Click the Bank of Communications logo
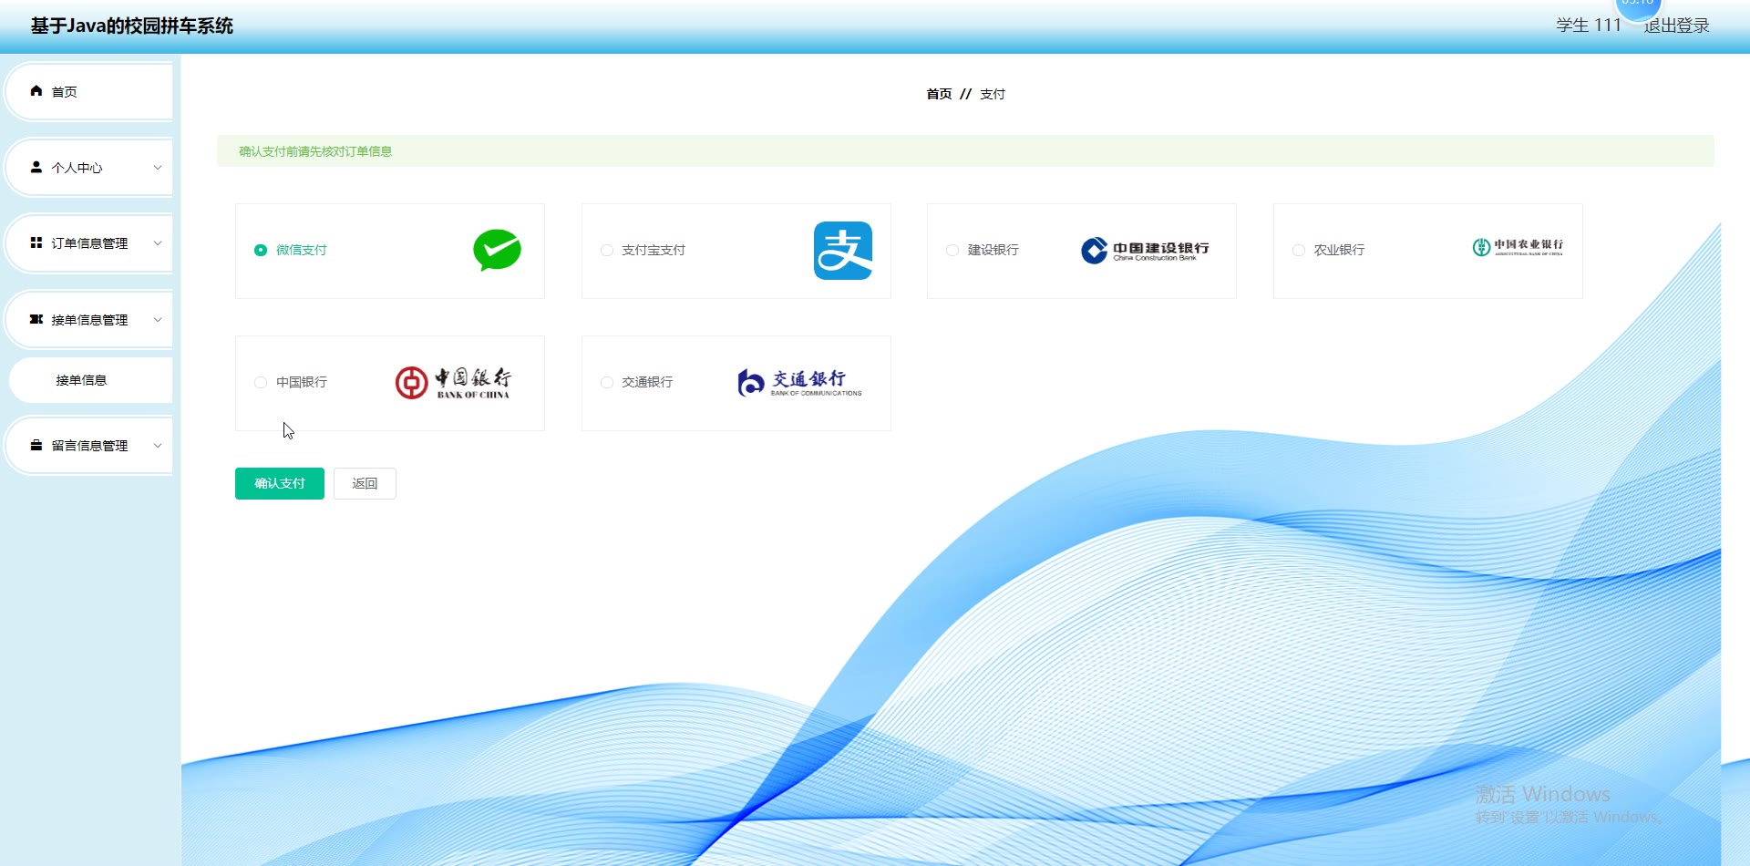 (x=799, y=383)
